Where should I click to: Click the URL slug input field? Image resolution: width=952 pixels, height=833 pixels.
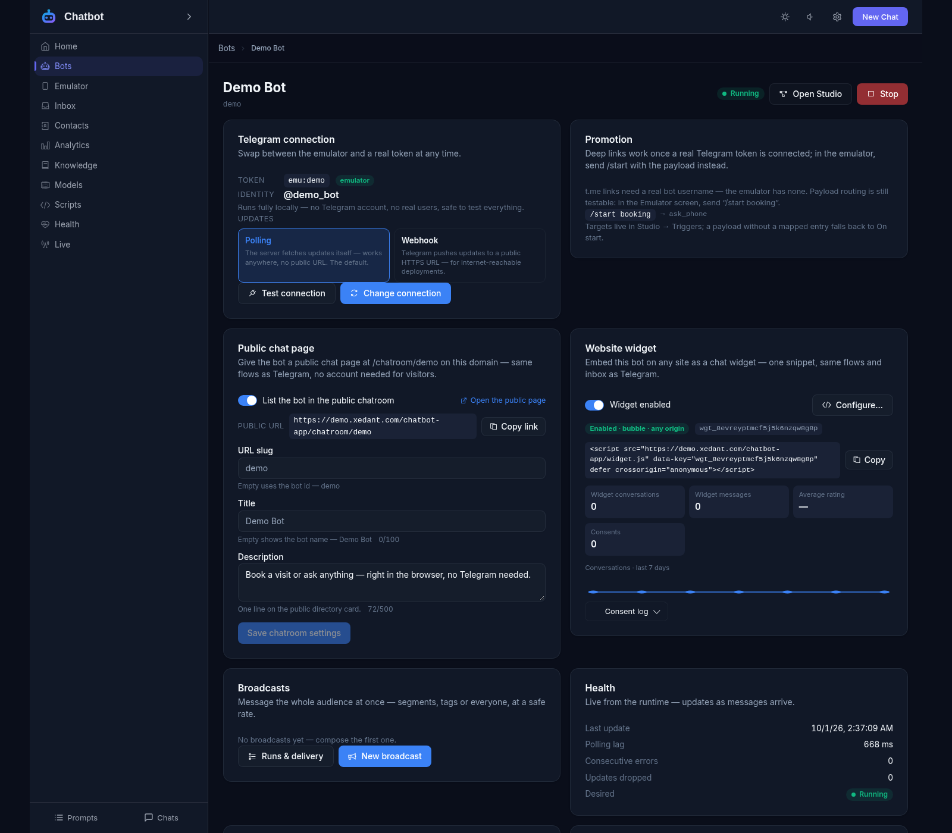pyautogui.click(x=392, y=468)
